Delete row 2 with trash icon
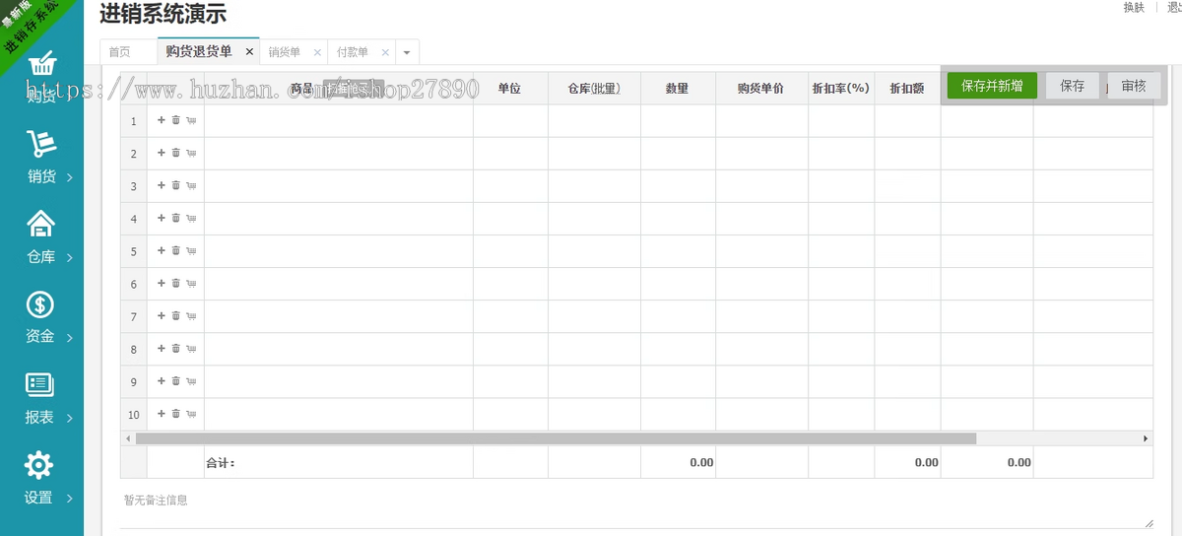1182x536 pixels. [x=175, y=153]
